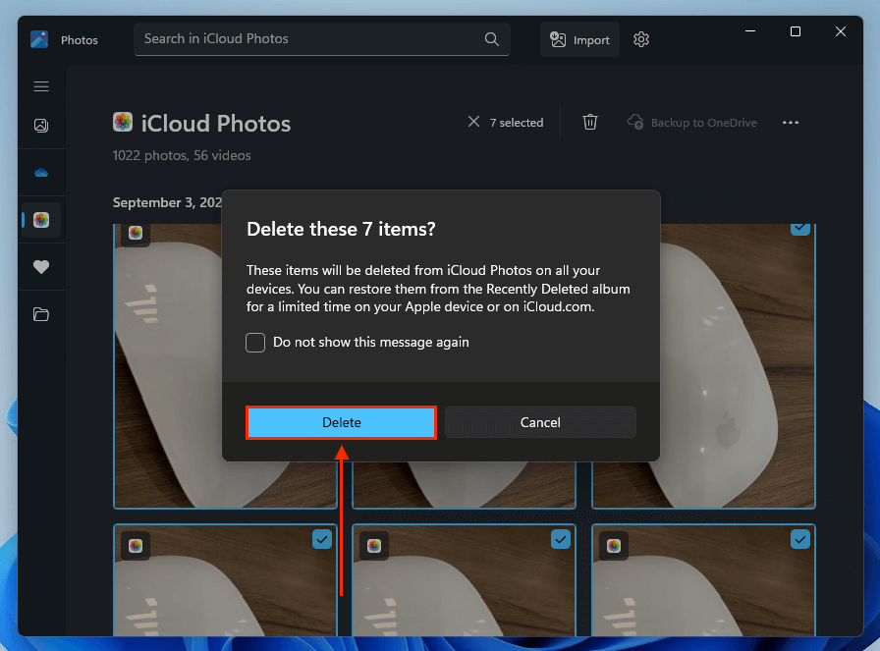Focus the Search in iCloud Photos field
The height and width of the screenshot is (651, 880).
[321, 38]
